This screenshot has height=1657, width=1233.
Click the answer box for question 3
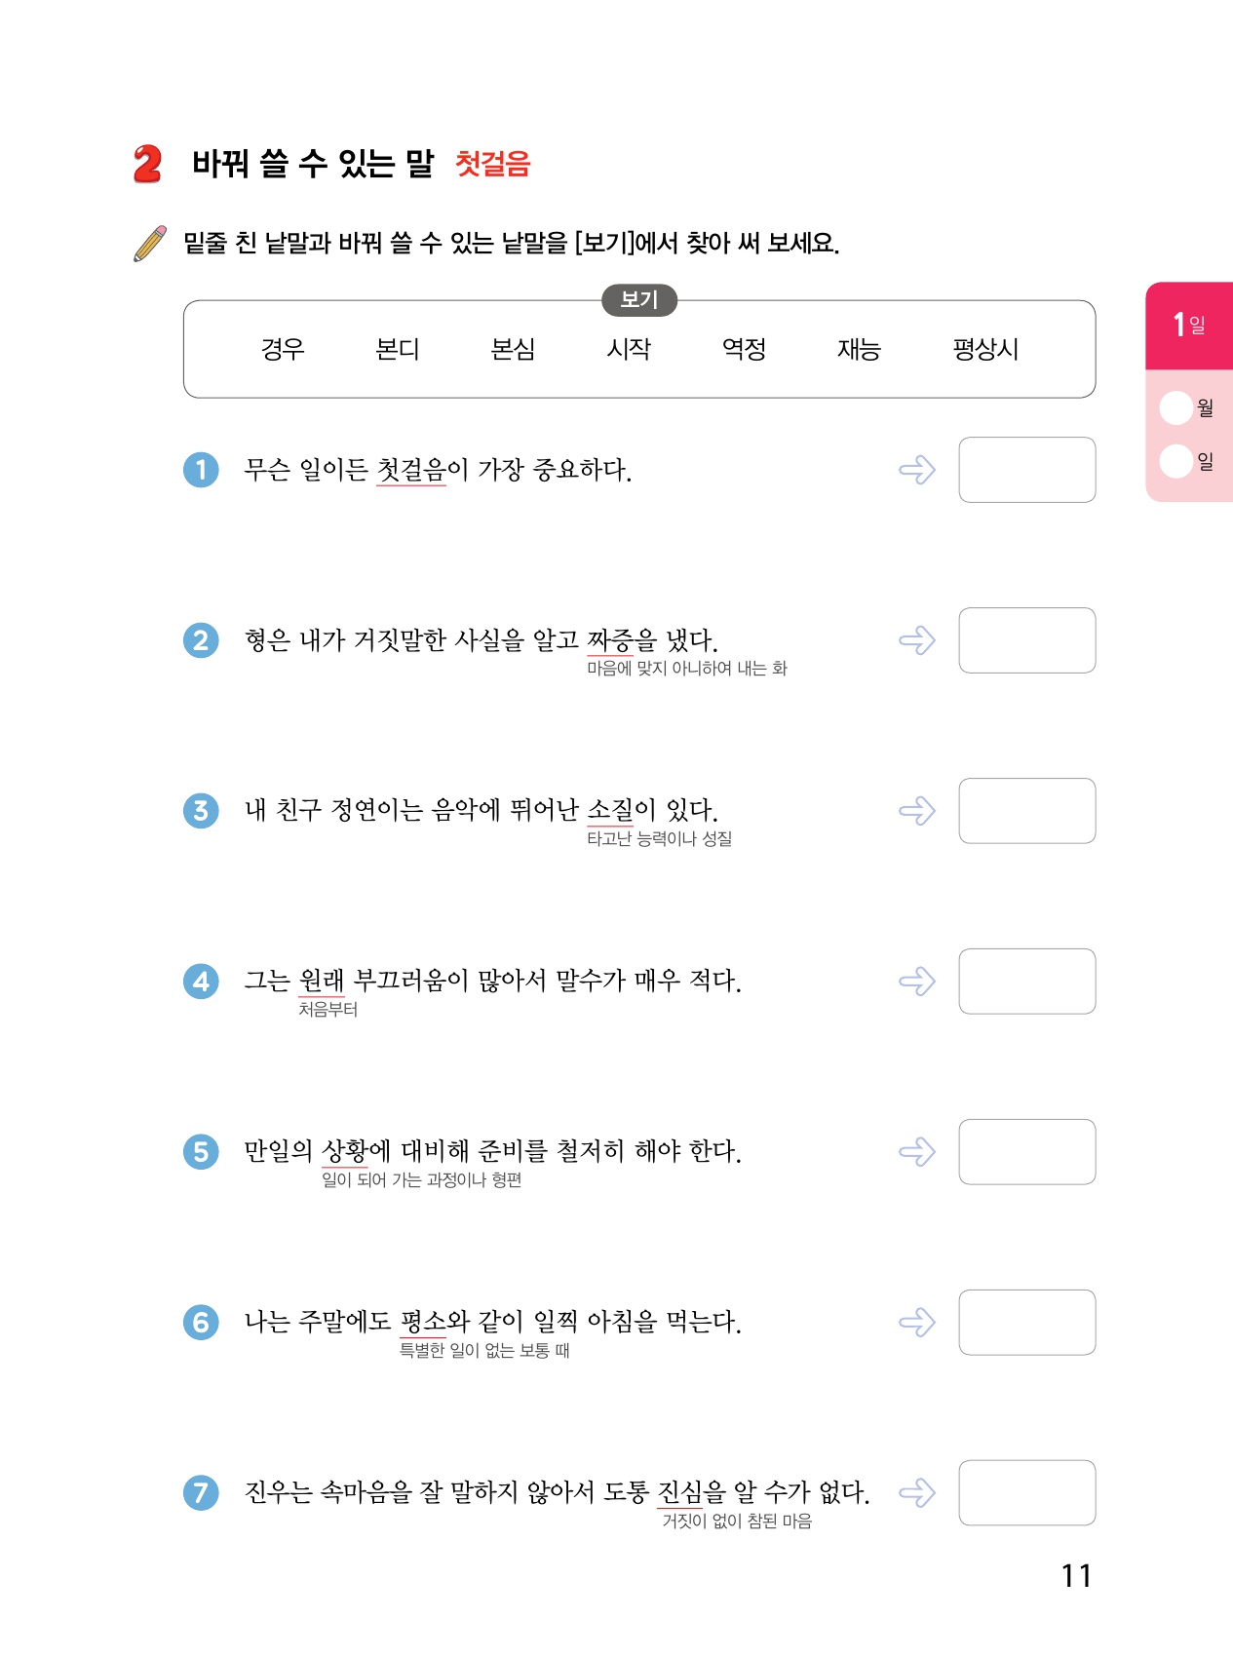click(1026, 811)
